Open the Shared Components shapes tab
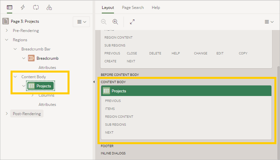This screenshot has height=160, width=280. click(49, 7)
